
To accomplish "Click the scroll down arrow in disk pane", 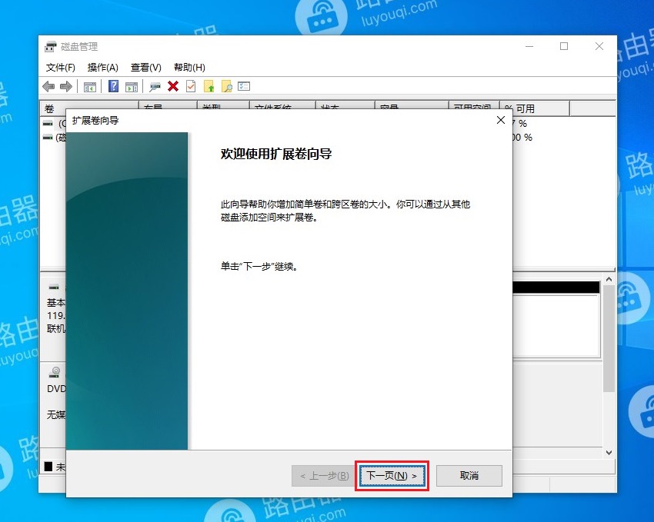I will pos(609,453).
